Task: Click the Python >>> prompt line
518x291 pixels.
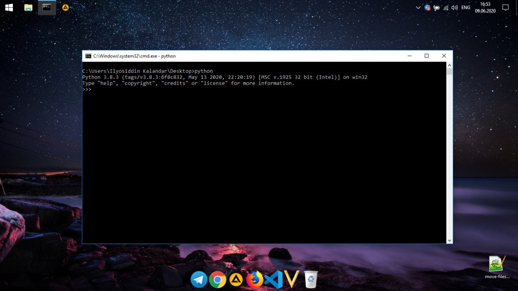Action: (87, 89)
